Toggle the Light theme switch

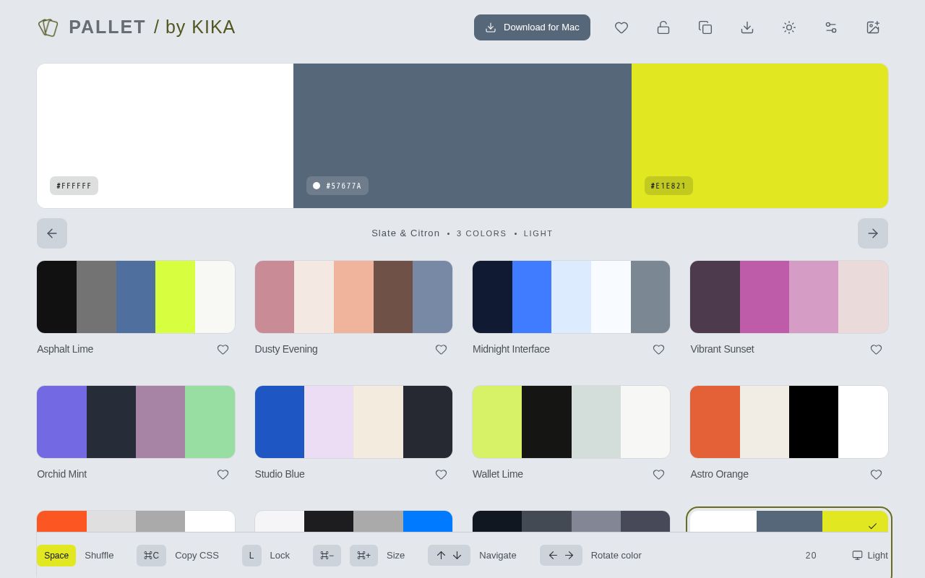click(870, 556)
